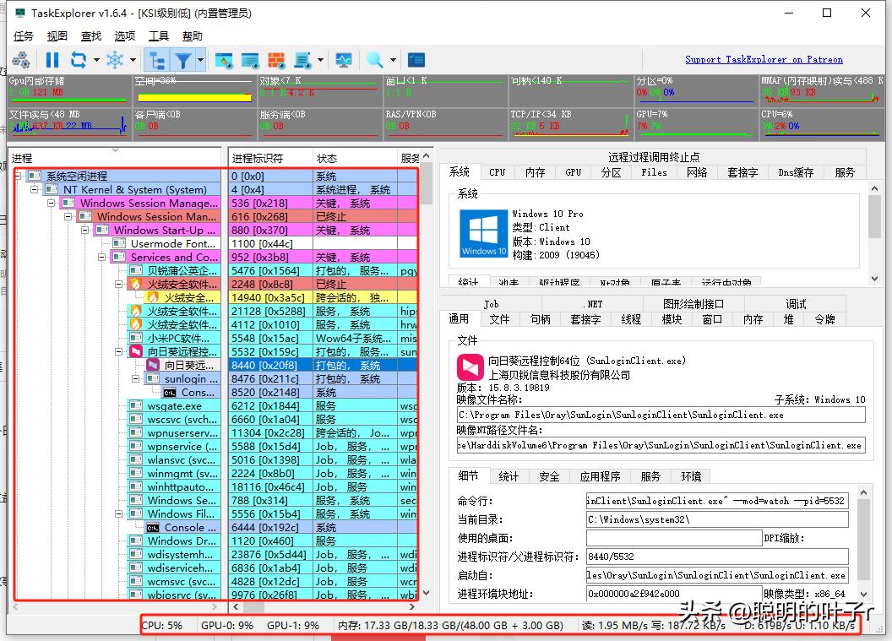The image size is (892, 641).
Task: Open the refresh icon's dropdown arrow
Action: coord(95,60)
